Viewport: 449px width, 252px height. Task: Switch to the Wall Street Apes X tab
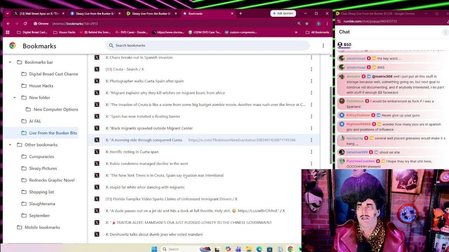coord(39,13)
